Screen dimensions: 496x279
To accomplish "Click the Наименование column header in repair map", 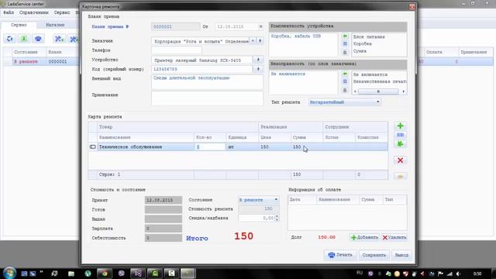I will point(146,137).
